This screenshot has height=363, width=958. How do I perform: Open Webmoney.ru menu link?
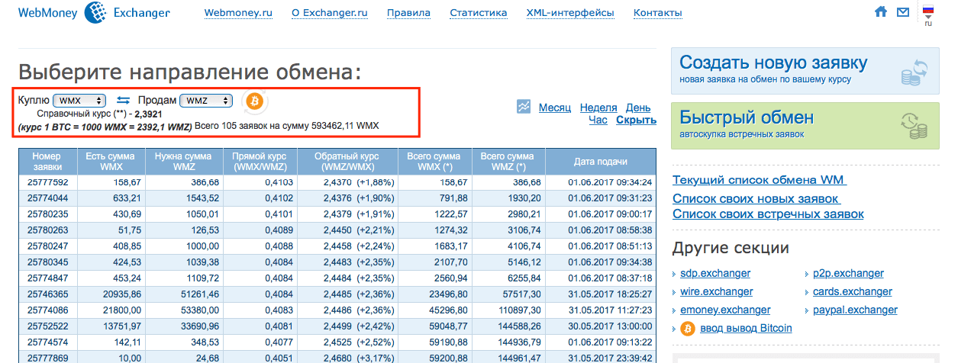click(x=238, y=13)
